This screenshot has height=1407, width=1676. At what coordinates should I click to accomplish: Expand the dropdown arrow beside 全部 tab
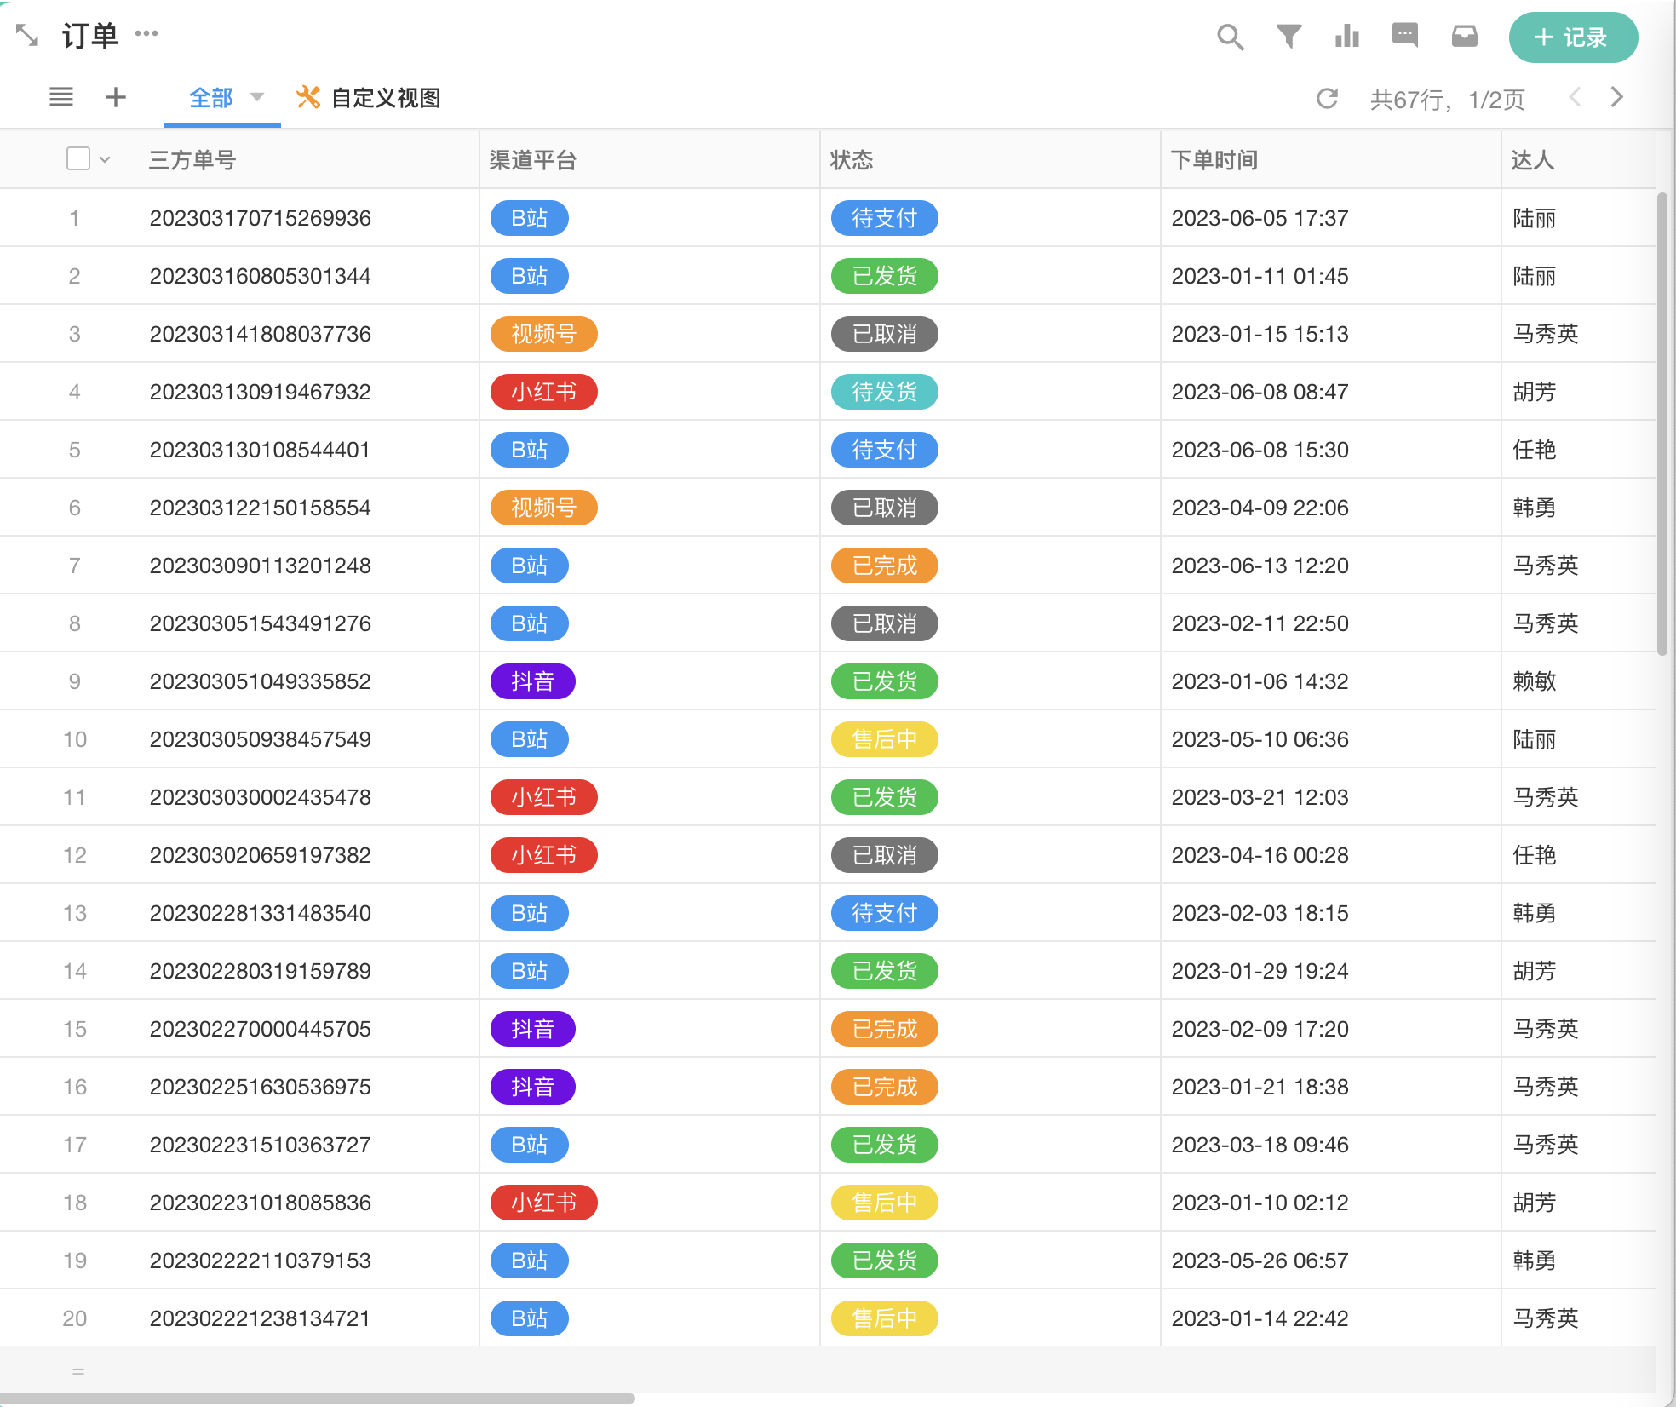[256, 97]
